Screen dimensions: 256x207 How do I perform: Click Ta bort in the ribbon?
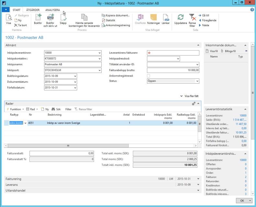pyautogui.click(x=20, y=25)
